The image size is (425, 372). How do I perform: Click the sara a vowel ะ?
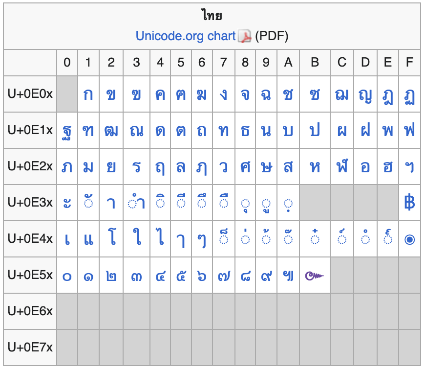(67, 203)
